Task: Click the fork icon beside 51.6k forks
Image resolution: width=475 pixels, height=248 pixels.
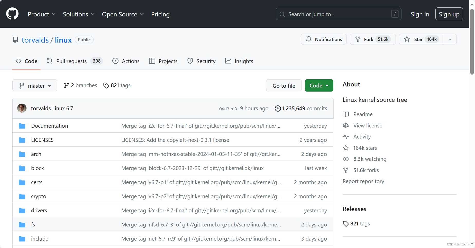Action: [346, 170]
